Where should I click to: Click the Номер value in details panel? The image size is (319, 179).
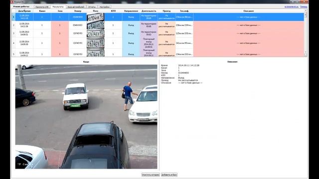pyautogui.click(x=183, y=73)
